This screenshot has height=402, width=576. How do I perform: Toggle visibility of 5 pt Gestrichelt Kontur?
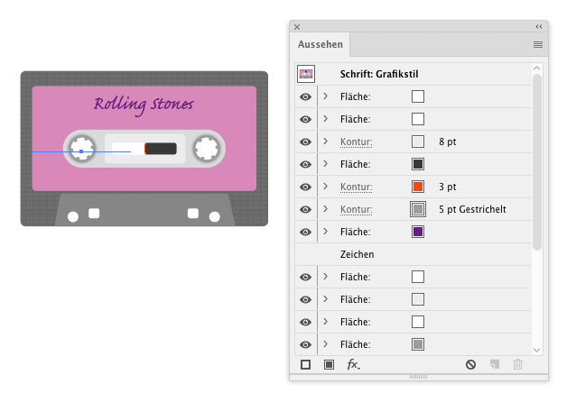click(305, 209)
